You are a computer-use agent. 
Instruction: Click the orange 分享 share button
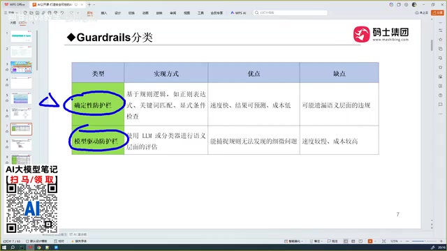click(x=438, y=13)
